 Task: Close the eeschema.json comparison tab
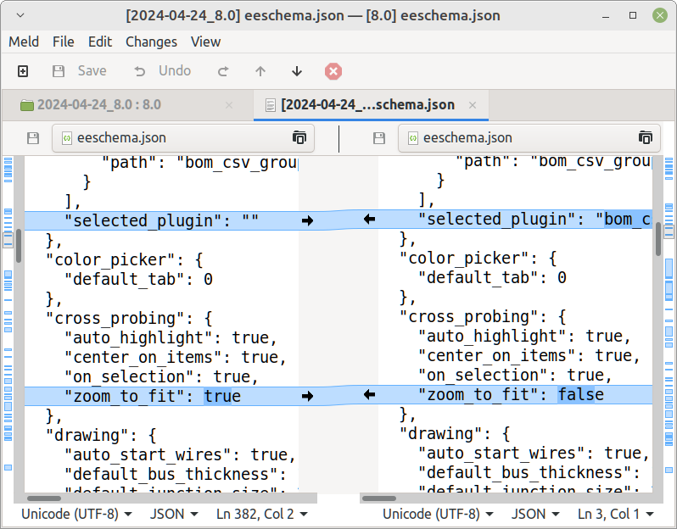[x=473, y=105]
